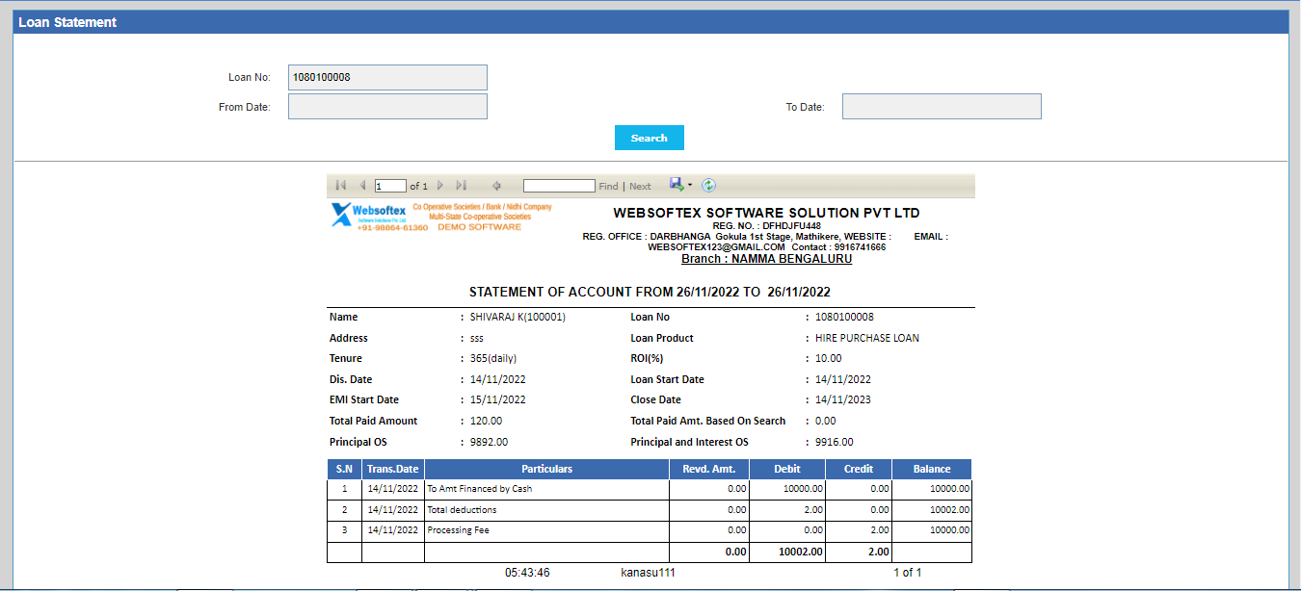The width and height of the screenshot is (1301, 591).
Task: Click Principal and Interest OS value 9916.00
Action: point(834,442)
